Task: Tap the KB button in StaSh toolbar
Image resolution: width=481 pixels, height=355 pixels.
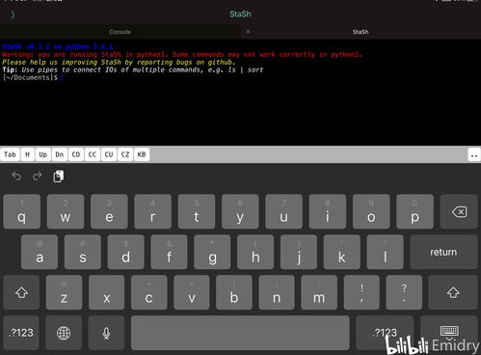Action: tap(142, 154)
